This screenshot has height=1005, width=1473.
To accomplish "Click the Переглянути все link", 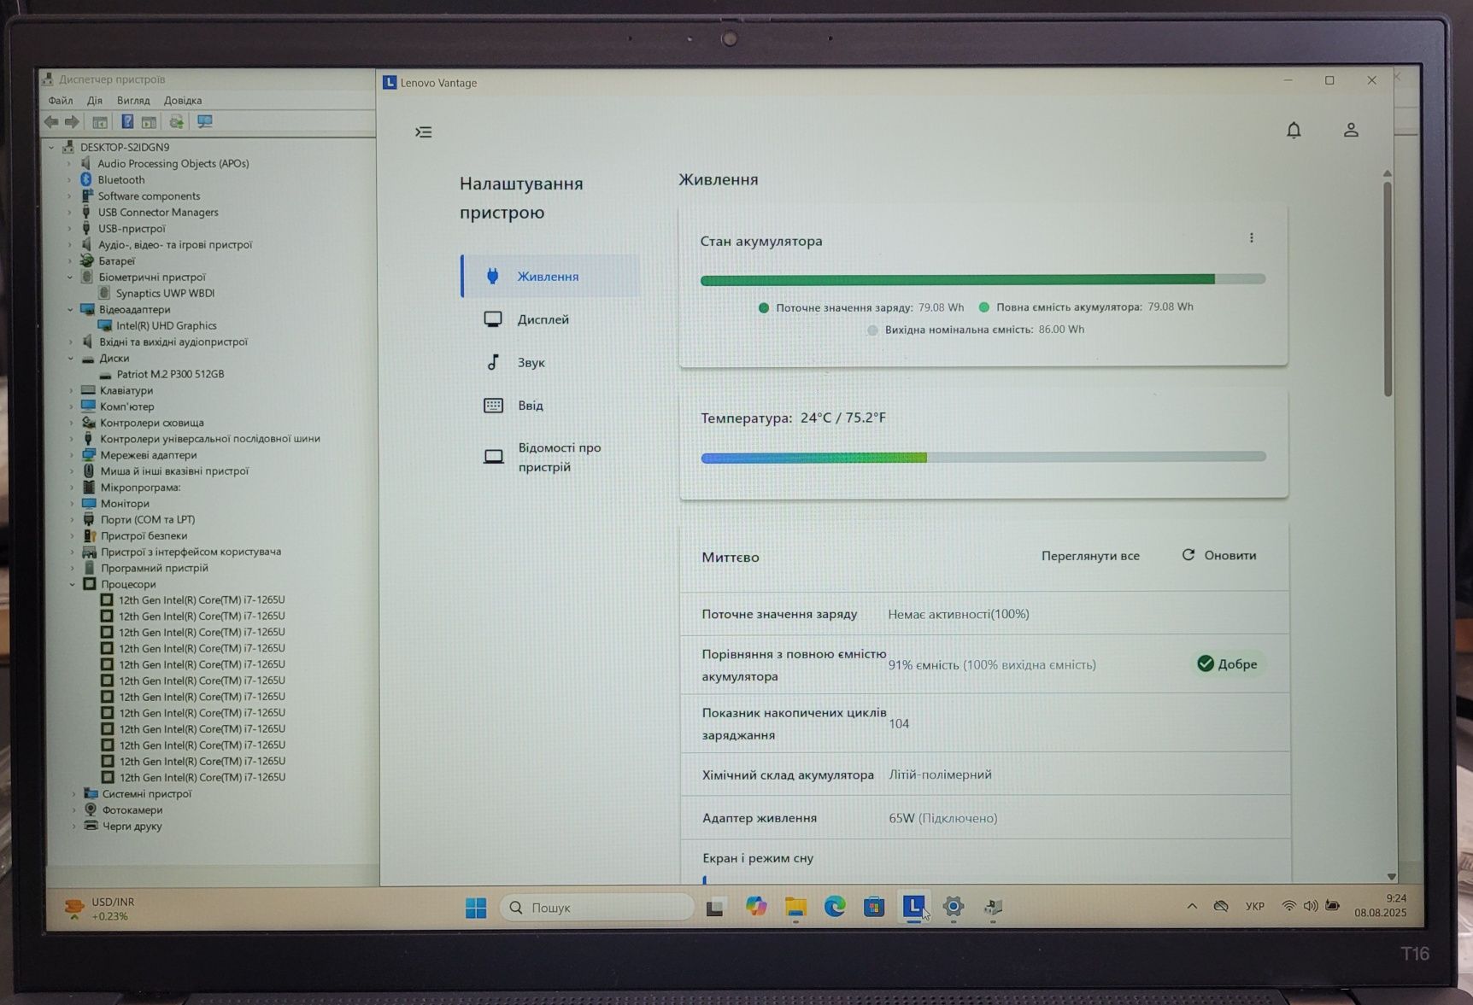I will [x=1090, y=556].
